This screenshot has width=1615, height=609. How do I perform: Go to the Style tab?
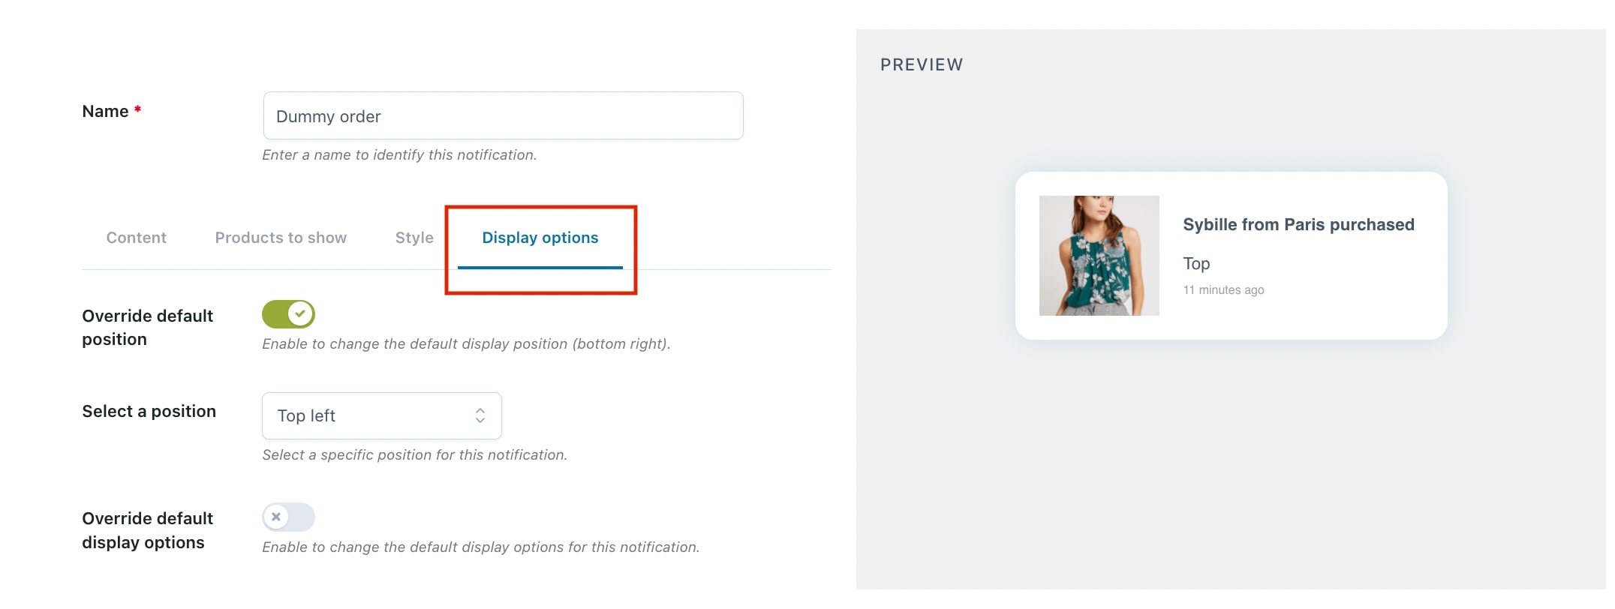414,238
